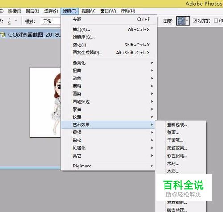Open the brush size preset dropdown arrow

tap(16, 21)
